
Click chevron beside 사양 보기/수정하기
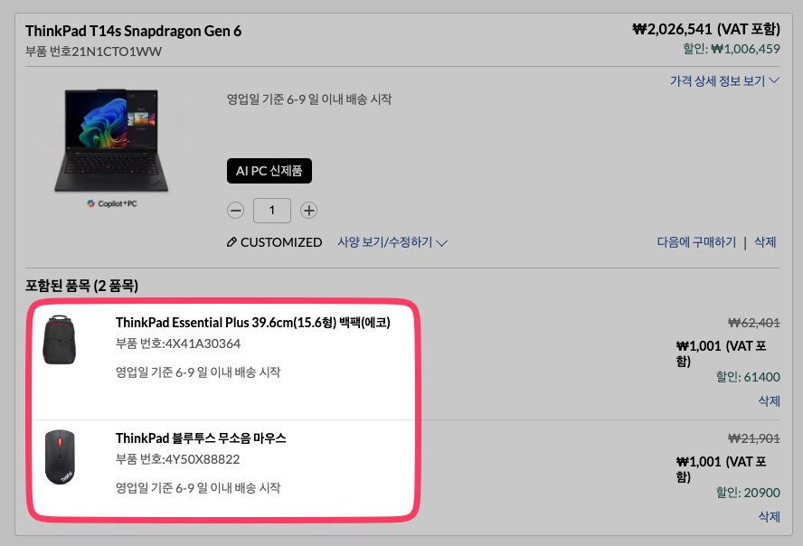(x=442, y=243)
